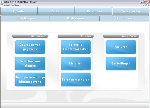Switch to the Salon tab

tap(56, 11)
